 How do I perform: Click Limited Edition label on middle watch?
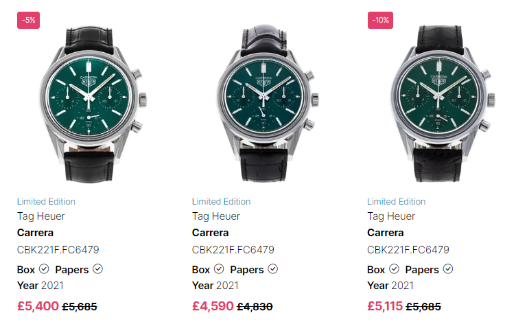pos(221,201)
